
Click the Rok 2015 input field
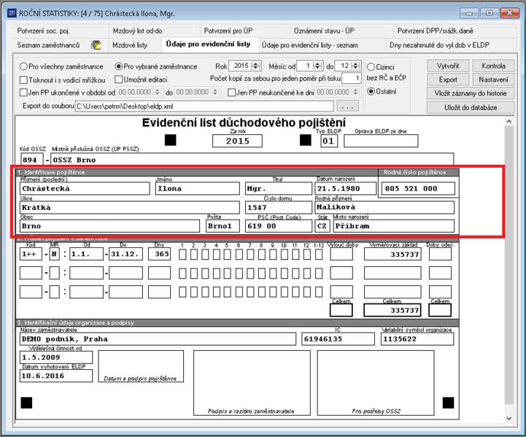(241, 66)
